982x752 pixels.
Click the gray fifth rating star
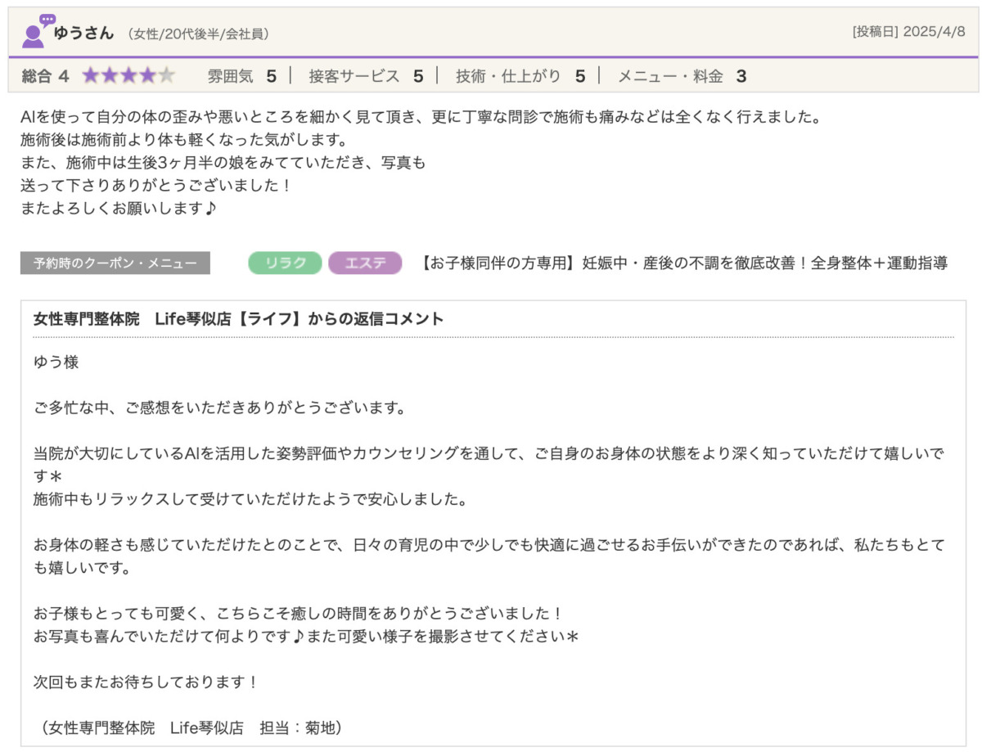tap(167, 76)
